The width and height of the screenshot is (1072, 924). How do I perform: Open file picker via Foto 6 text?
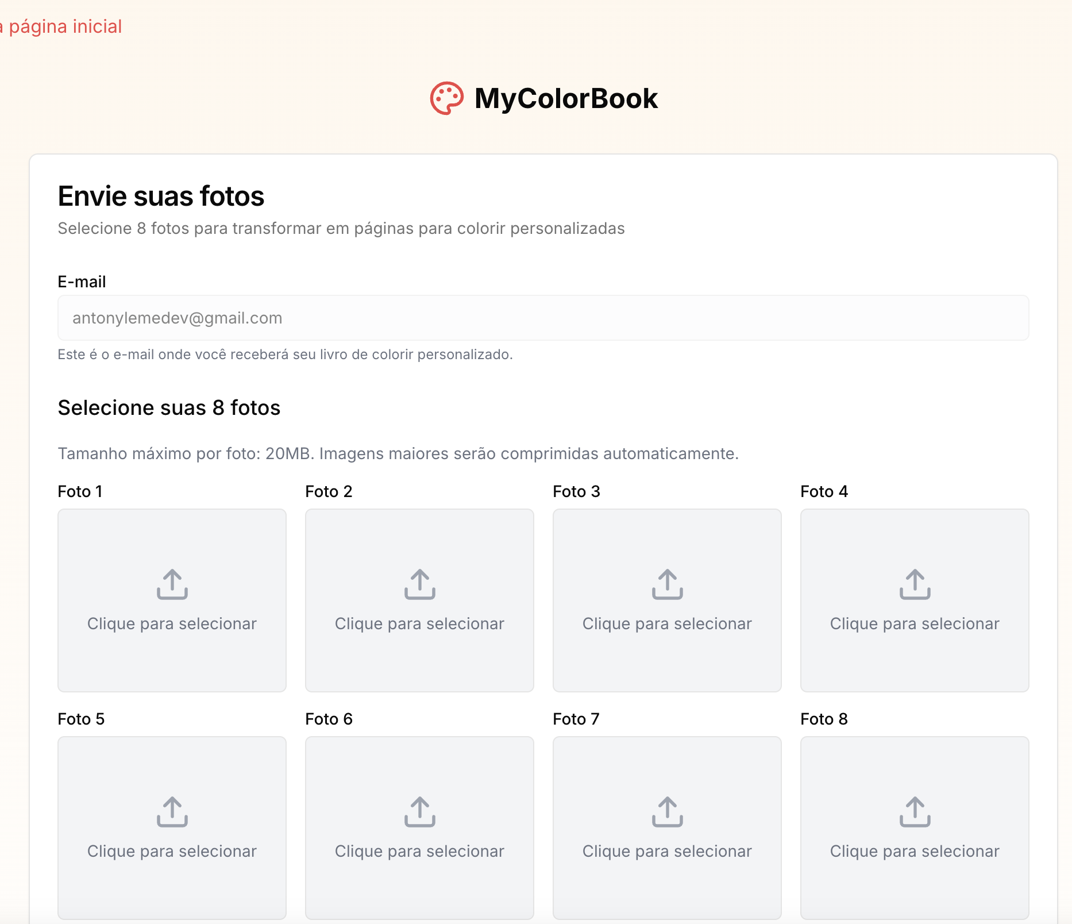click(419, 852)
